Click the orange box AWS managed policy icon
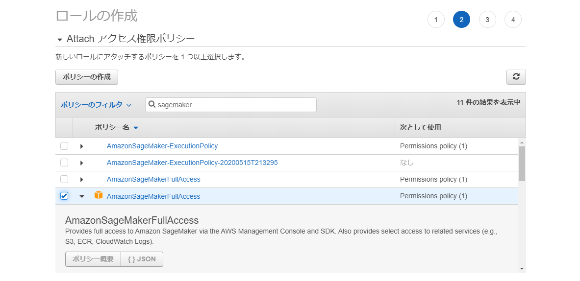Viewport: 580px width, 281px height. coord(99,195)
